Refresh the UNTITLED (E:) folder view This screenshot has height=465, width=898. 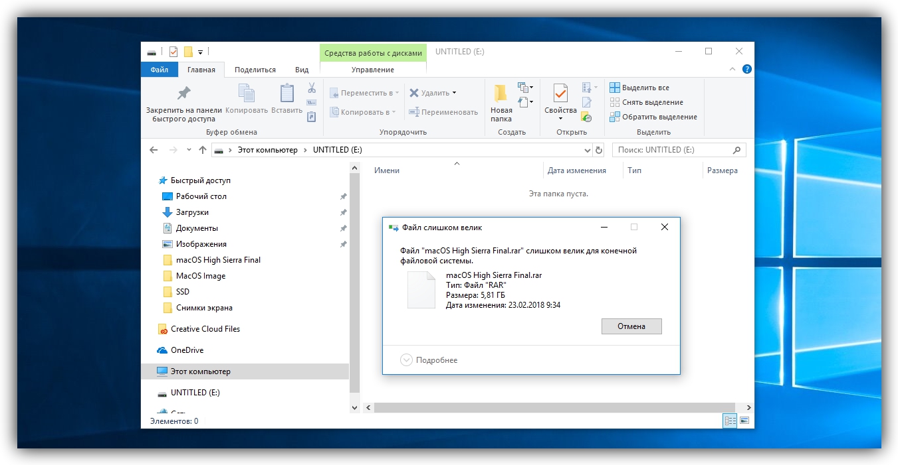click(x=599, y=150)
